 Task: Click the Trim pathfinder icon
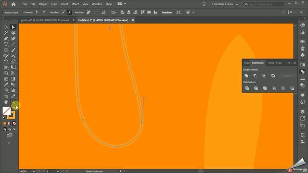[x=256, y=88]
